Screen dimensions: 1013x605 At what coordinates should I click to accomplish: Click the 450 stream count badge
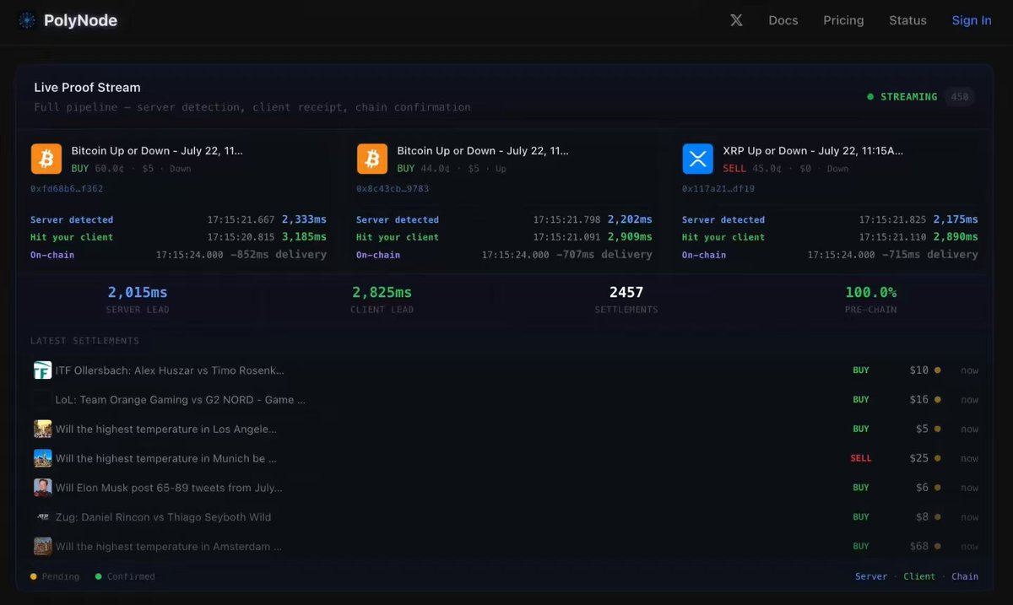960,97
